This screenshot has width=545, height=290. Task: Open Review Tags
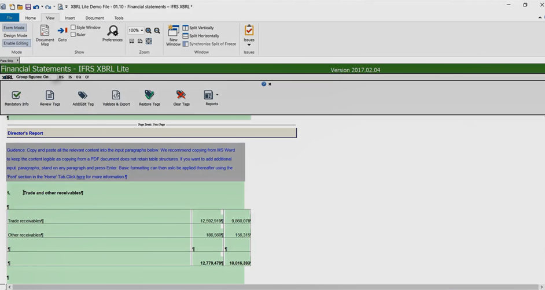click(x=50, y=98)
